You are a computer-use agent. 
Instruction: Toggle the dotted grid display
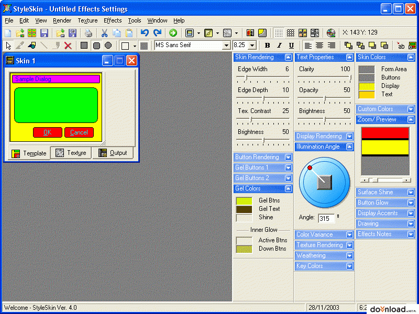point(279,33)
